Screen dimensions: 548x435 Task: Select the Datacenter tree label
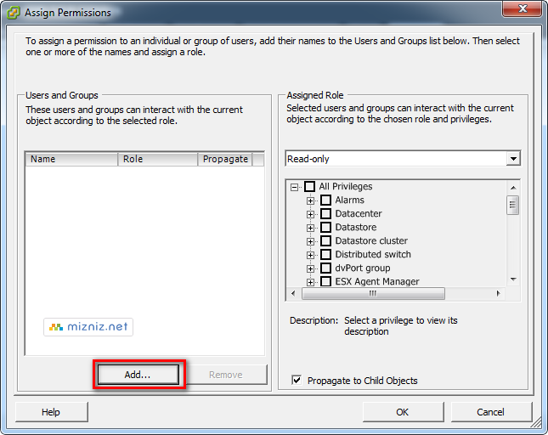click(x=359, y=213)
